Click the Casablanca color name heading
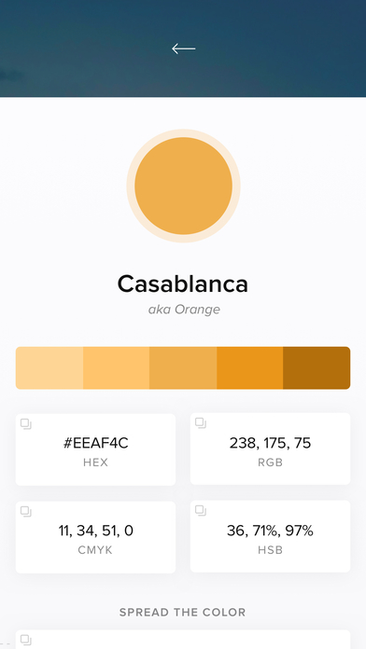Viewport: 366px width, 649px height. [x=183, y=283]
